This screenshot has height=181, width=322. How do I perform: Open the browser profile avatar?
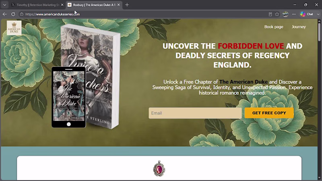pyautogui.click(x=285, y=14)
